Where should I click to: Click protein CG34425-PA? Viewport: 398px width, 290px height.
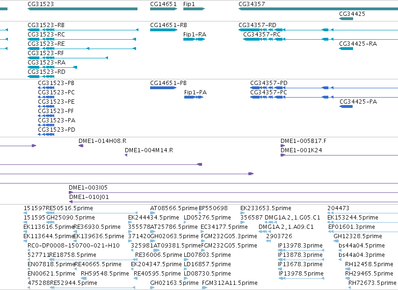click(x=358, y=102)
